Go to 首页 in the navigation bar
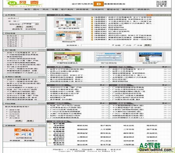Viewport: 175px width, 153px height. coord(27,9)
